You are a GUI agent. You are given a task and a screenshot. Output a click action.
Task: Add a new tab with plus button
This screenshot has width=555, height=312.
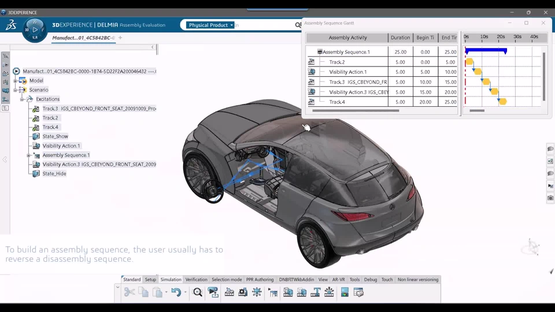tap(120, 38)
